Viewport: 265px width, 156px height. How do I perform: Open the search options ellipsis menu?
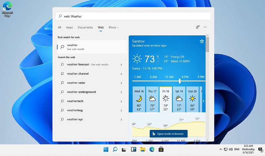(x=205, y=27)
